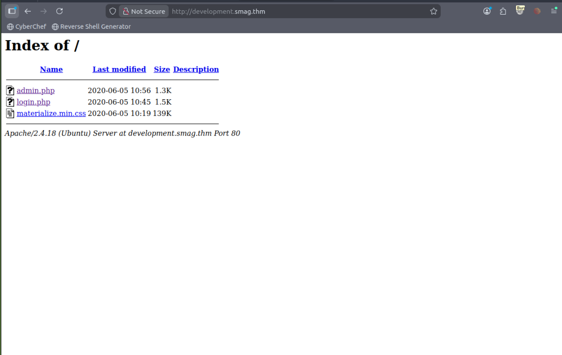Open the Firefox hamburger application menu
This screenshot has width=562, height=355.
click(x=554, y=11)
